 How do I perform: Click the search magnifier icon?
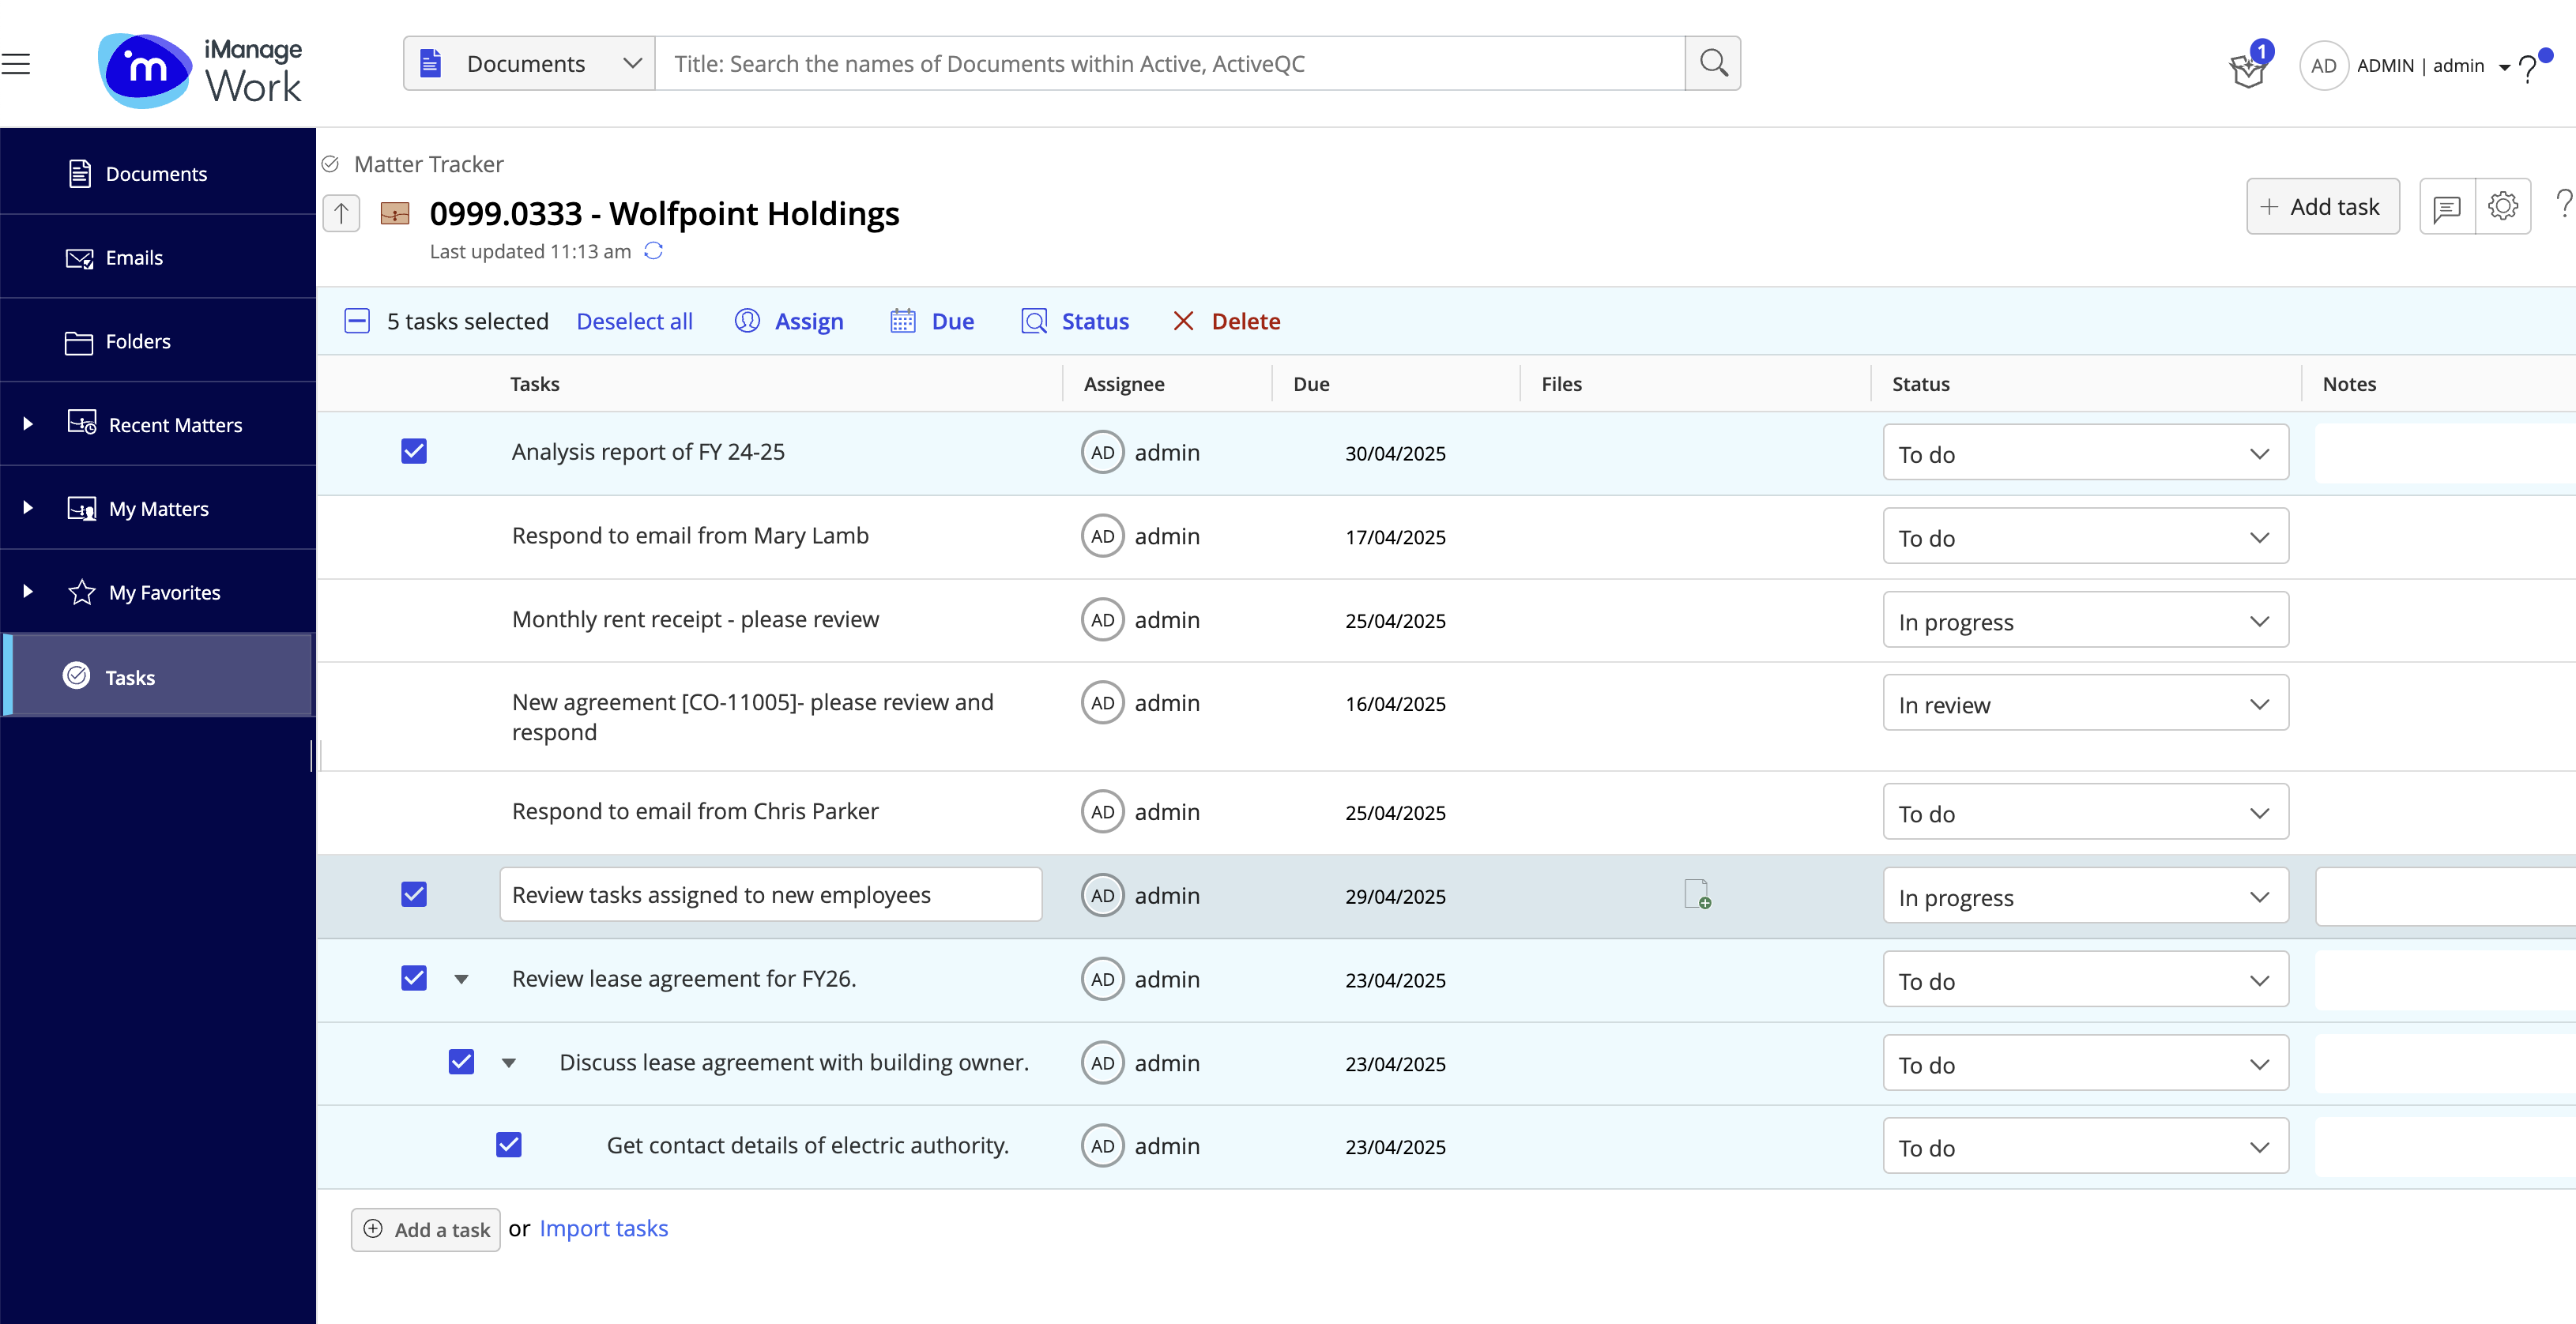pyautogui.click(x=1712, y=64)
